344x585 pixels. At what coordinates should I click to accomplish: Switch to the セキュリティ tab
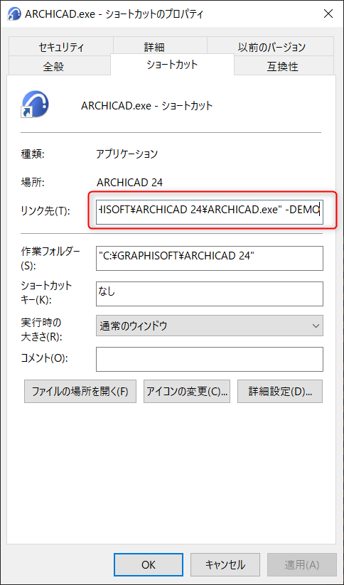[x=61, y=47]
